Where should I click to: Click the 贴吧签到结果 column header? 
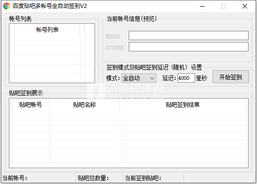click(x=183, y=105)
